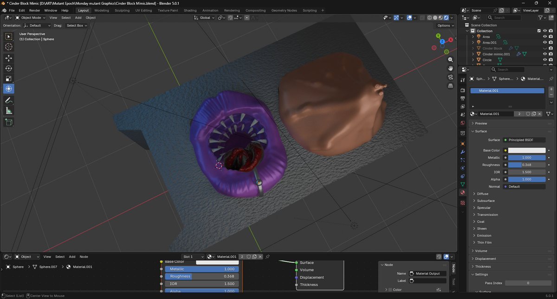Select the Material.001 slot in list

coord(507,90)
